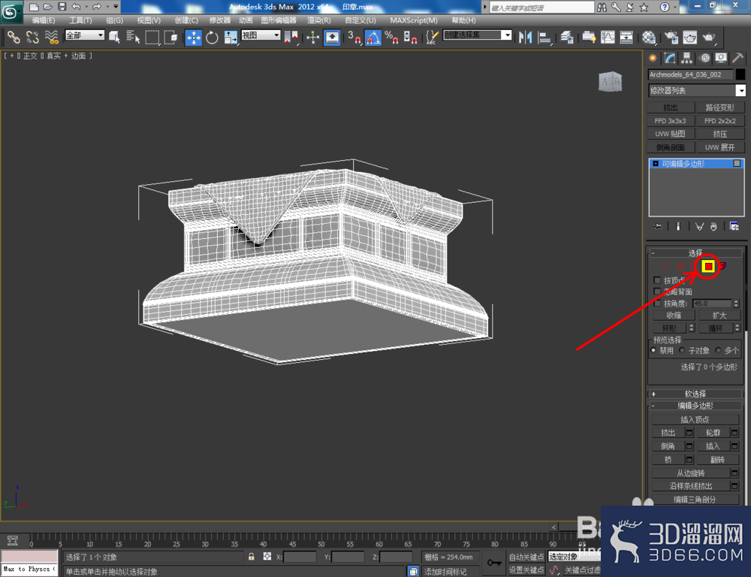Select the 多个 preview radio button
751x577 pixels.
718,351
